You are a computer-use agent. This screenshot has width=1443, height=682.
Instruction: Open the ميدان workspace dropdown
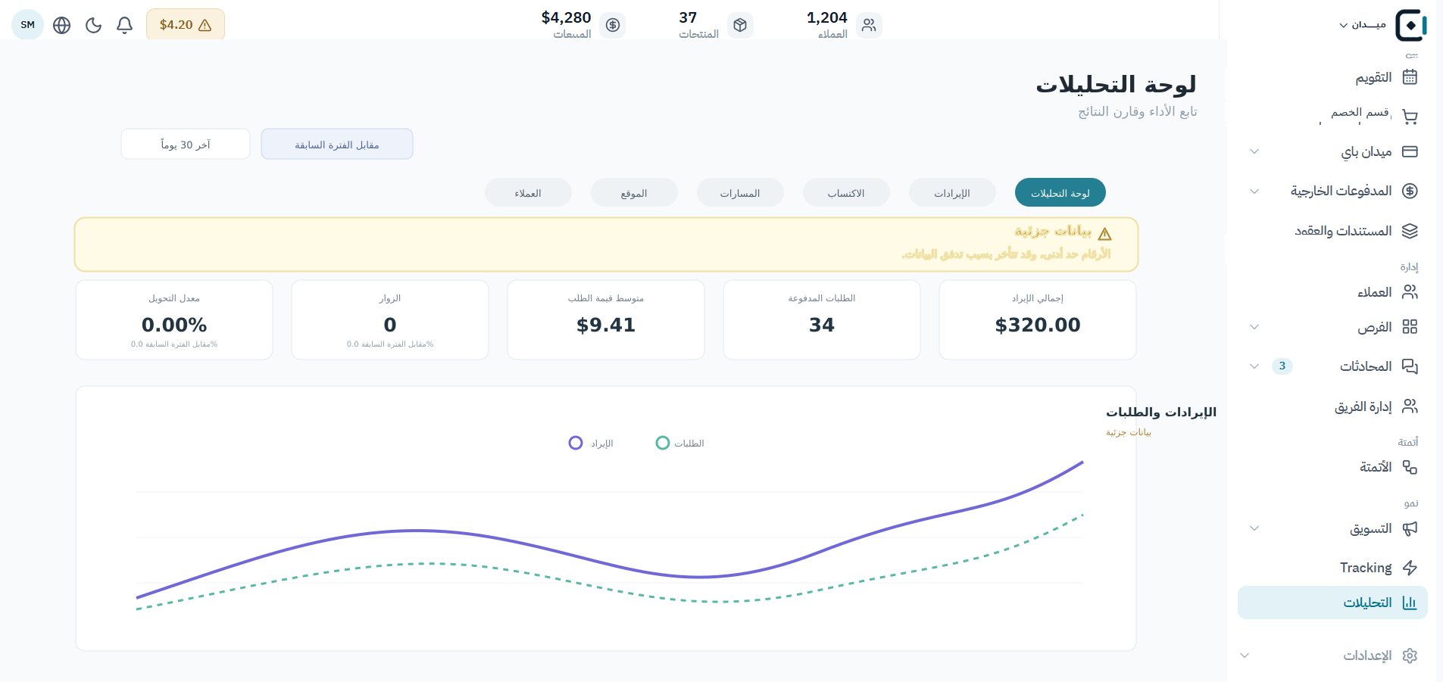click(1362, 25)
